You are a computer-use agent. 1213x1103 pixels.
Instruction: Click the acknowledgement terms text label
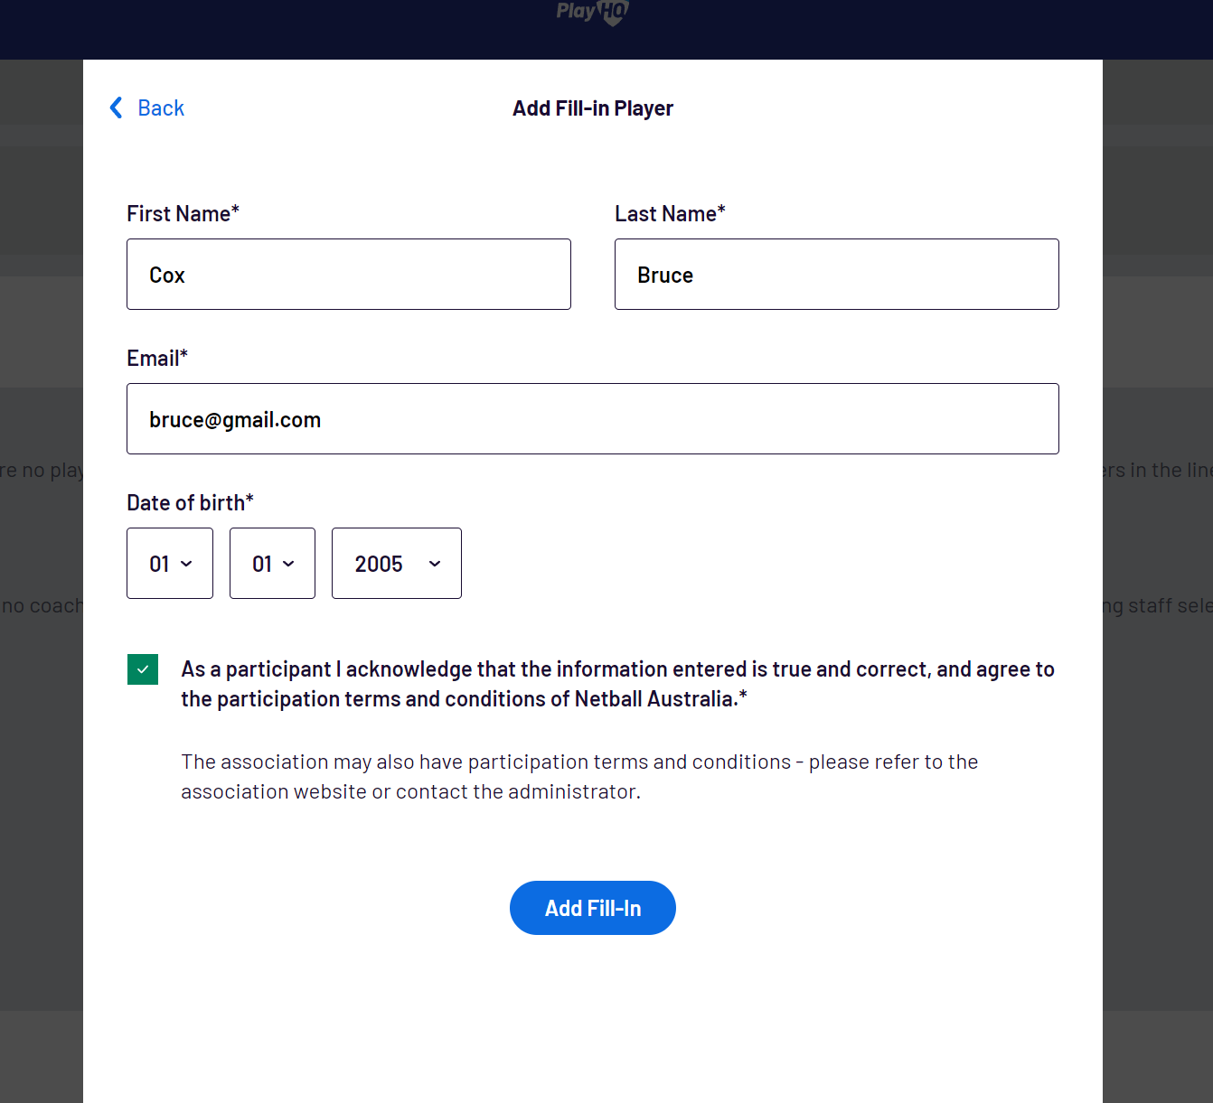pos(617,684)
